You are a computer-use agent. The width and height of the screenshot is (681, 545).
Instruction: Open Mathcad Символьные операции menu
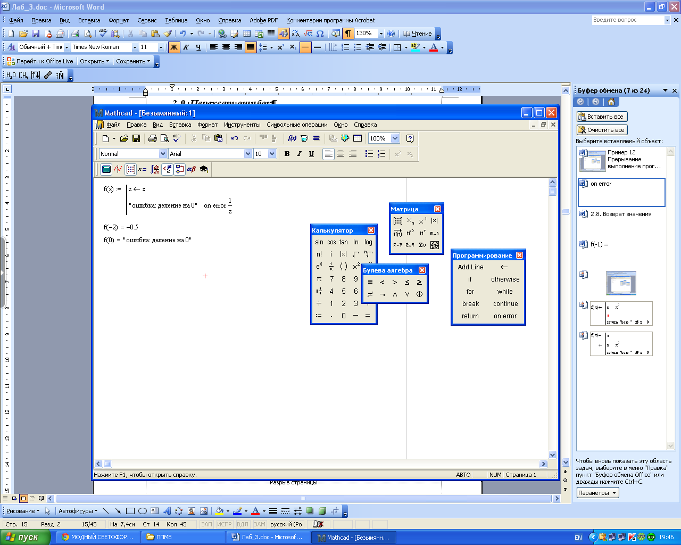(x=297, y=125)
